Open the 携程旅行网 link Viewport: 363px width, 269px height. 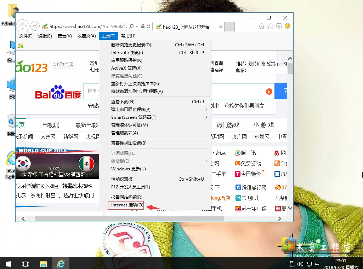coord(251,187)
